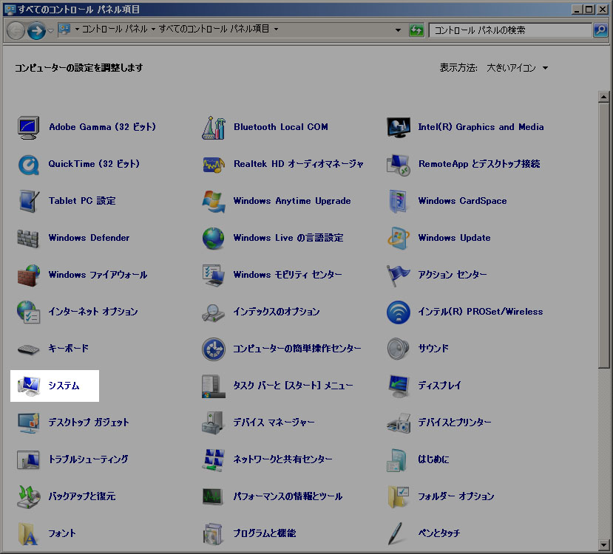Click the キーボード label text
This screenshot has width=613, height=554.
coord(69,348)
